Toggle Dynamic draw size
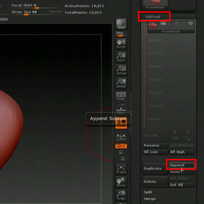The height and width of the screenshot is (204, 204). pos(56,12)
